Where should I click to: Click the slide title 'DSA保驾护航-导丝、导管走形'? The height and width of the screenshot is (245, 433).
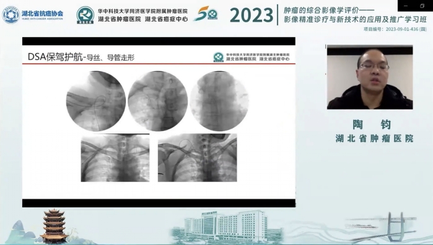tap(81, 57)
